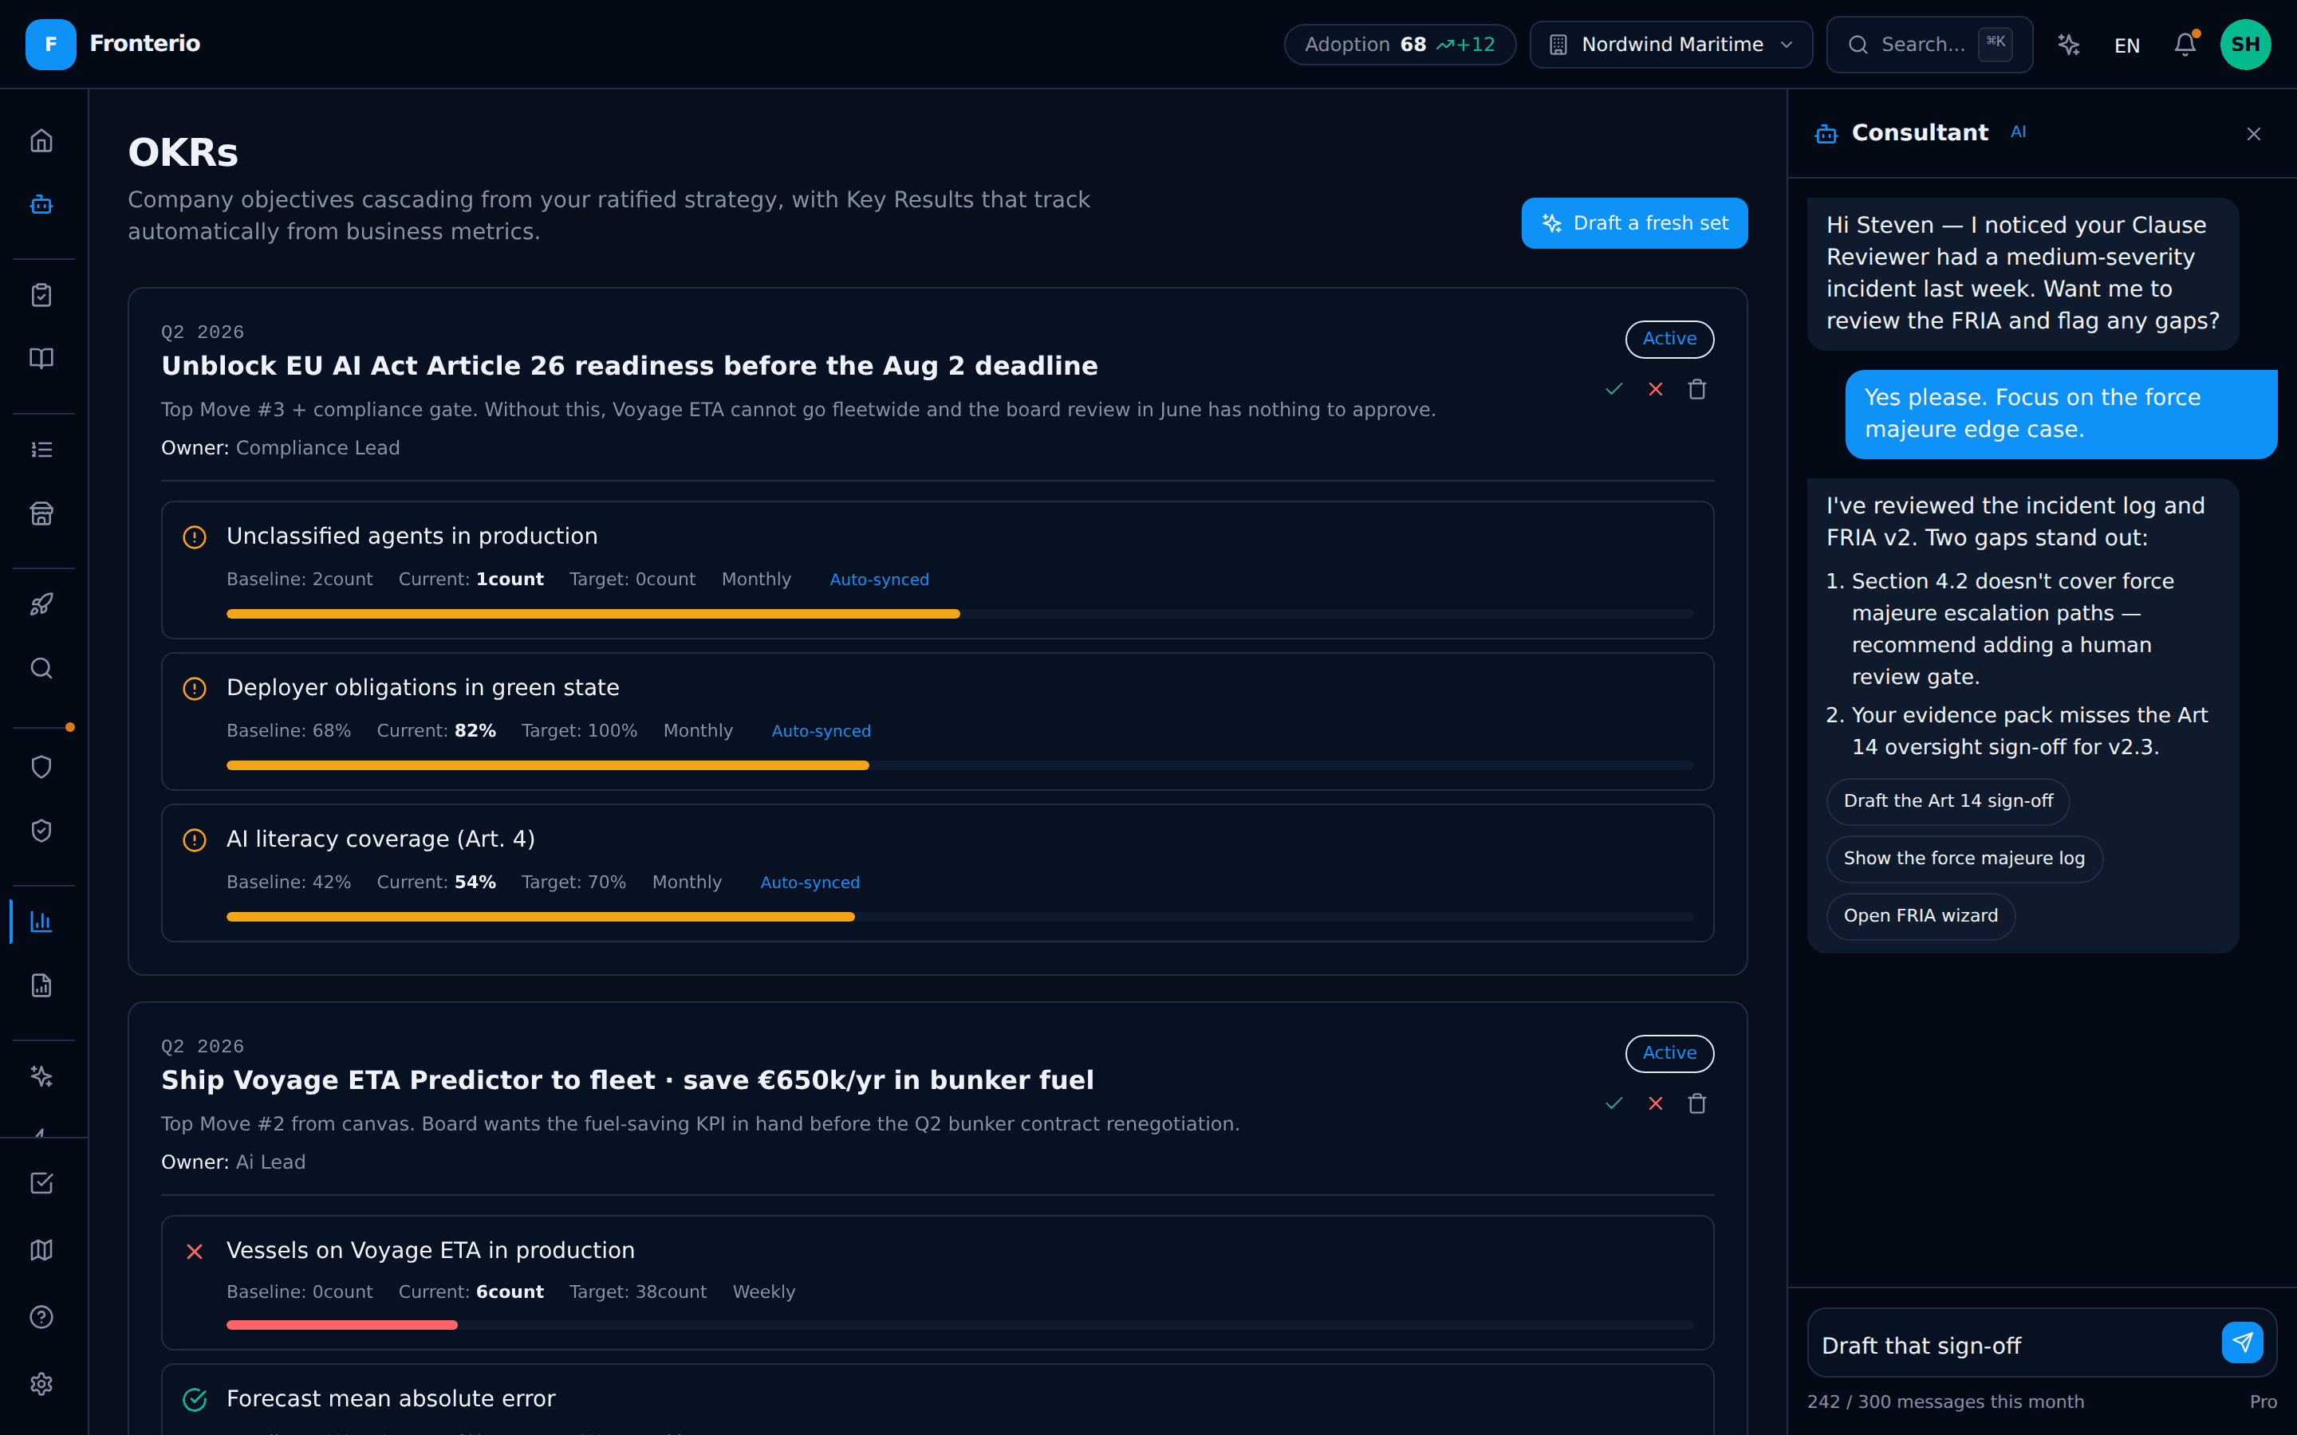Open Forecast mean absolute error key result
This screenshot has height=1435, width=2297.
pos(937,1400)
